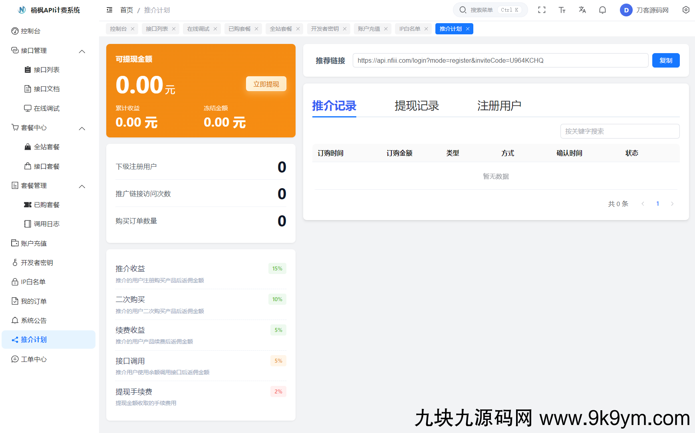The image size is (695, 433).
Task: Open 开发者密钥 in the sidebar
Action: 37,262
